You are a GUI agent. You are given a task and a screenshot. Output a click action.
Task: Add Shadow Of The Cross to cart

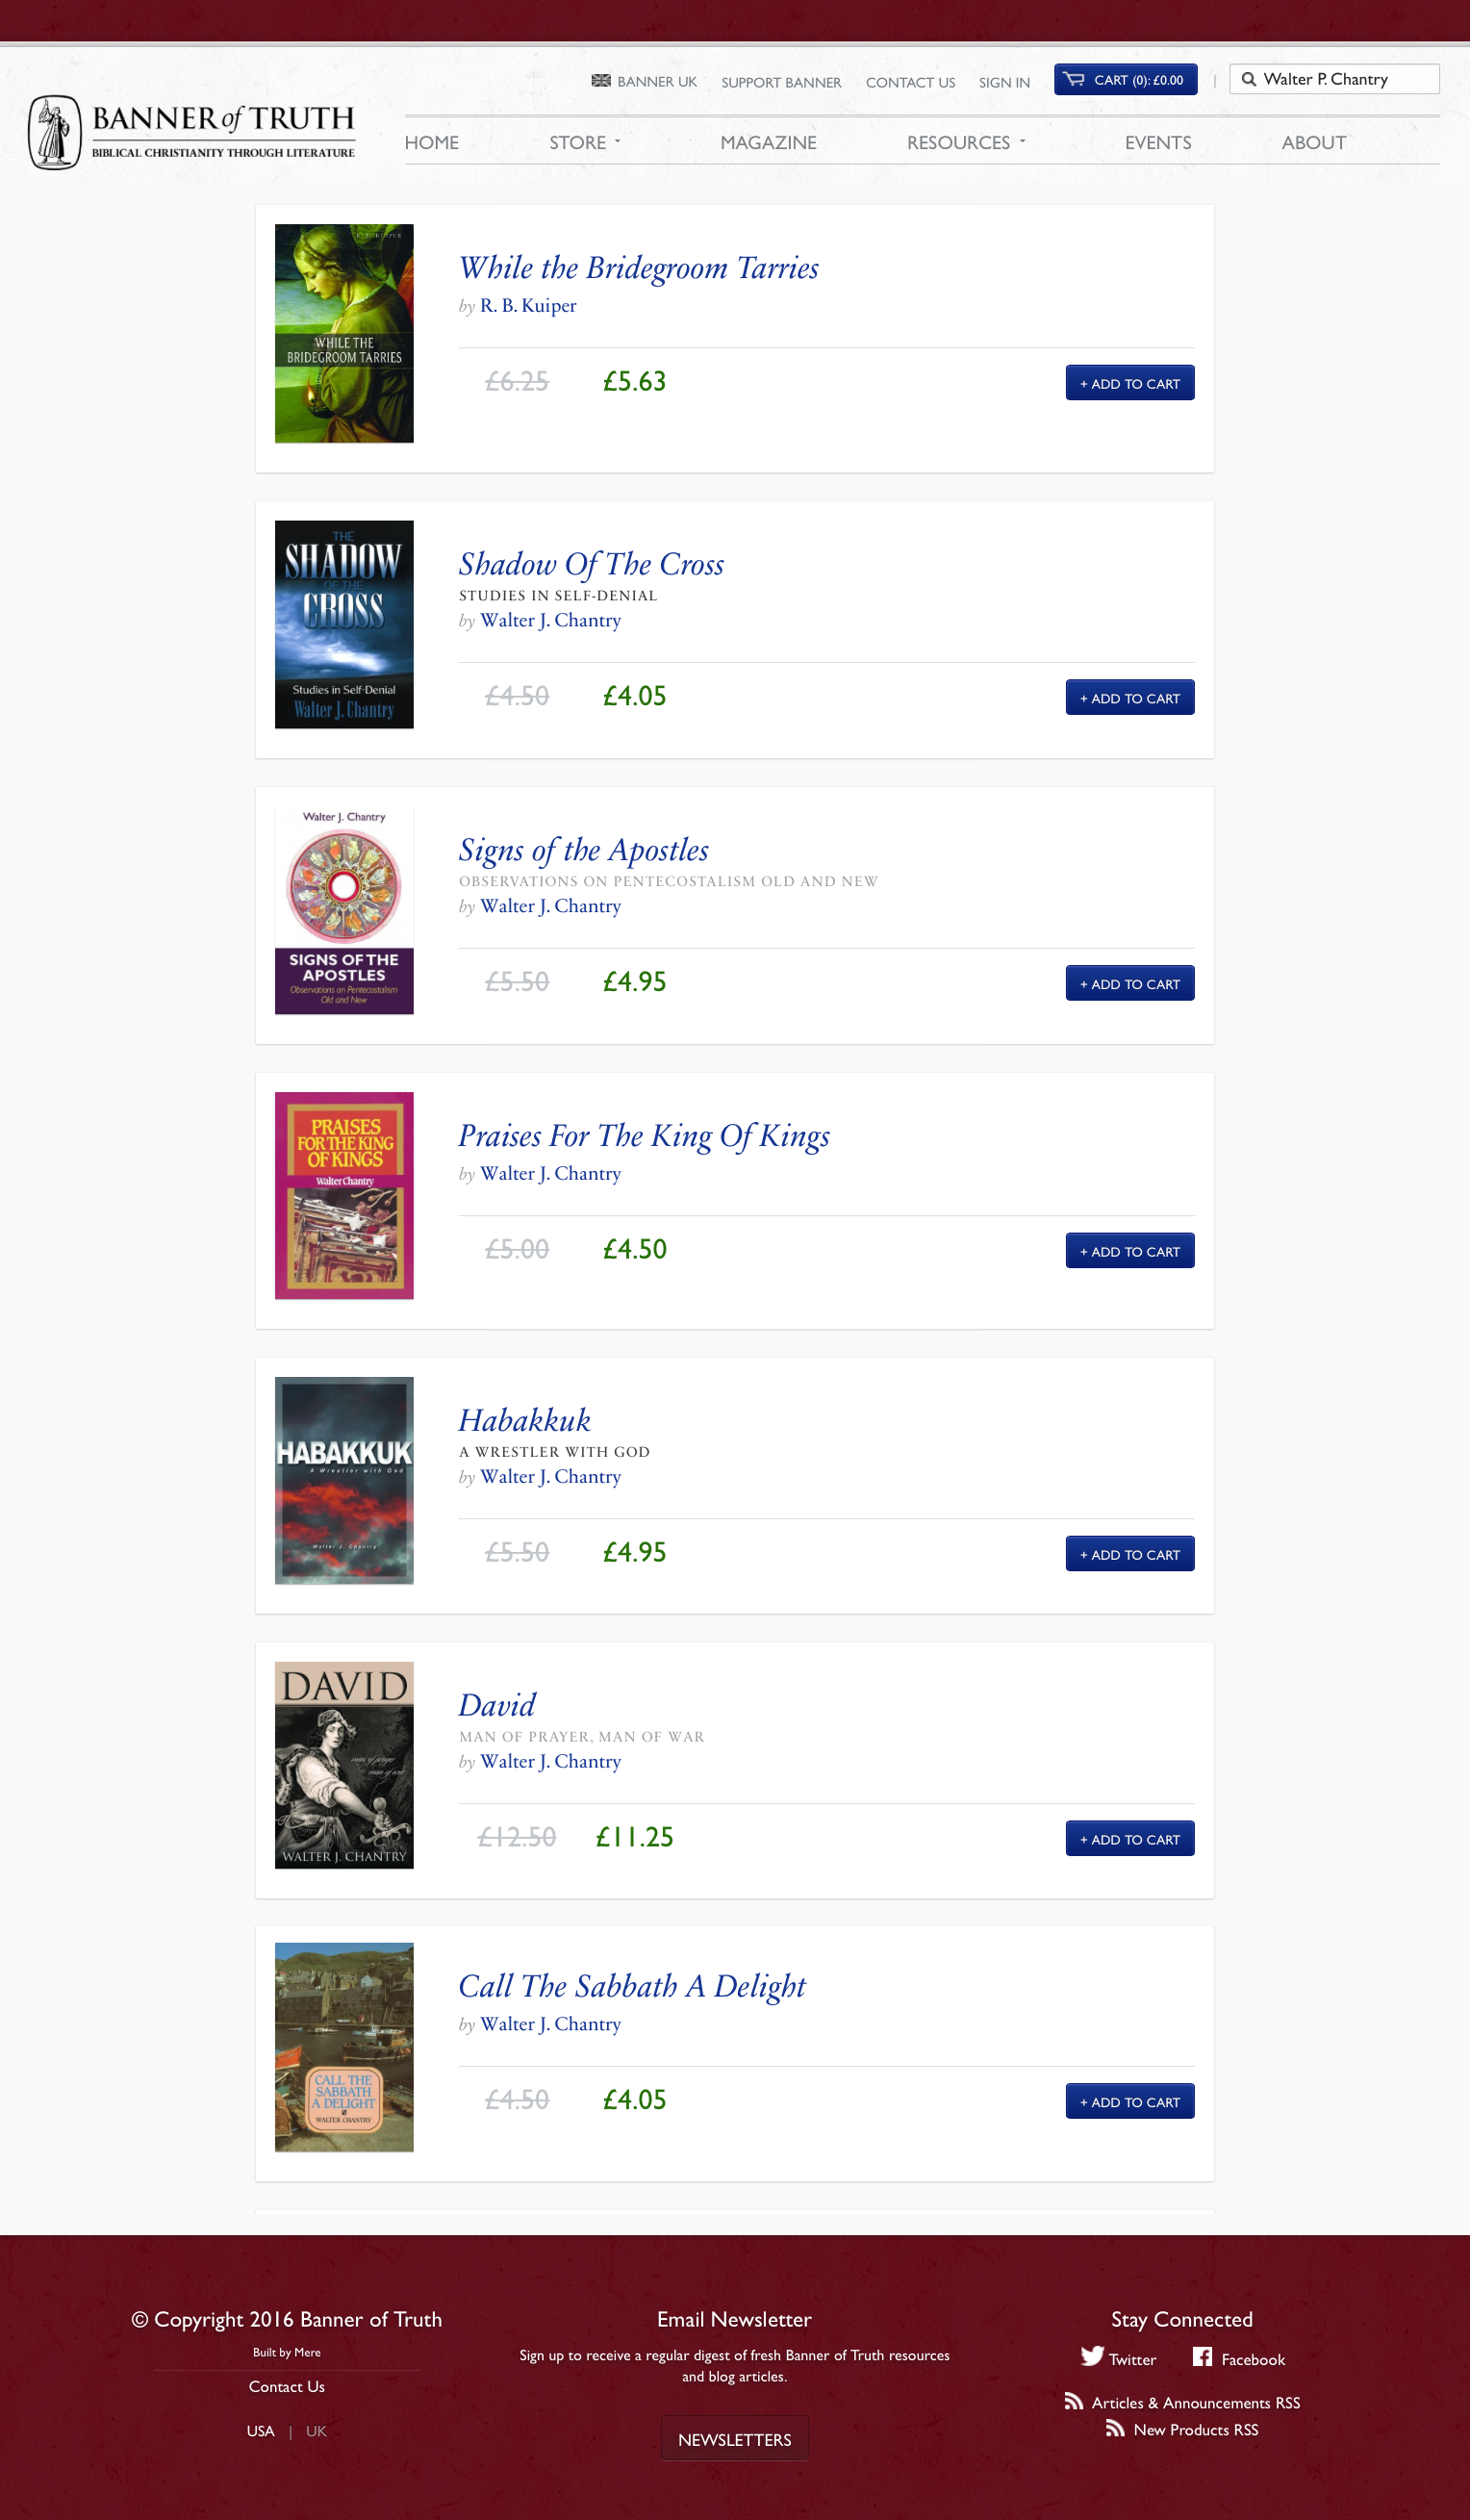[1129, 697]
